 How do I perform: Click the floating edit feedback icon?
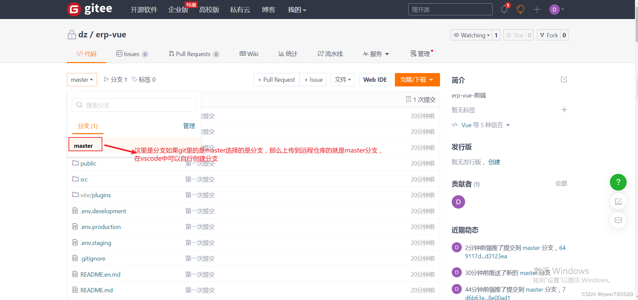pyautogui.click(x=618, y=202)
